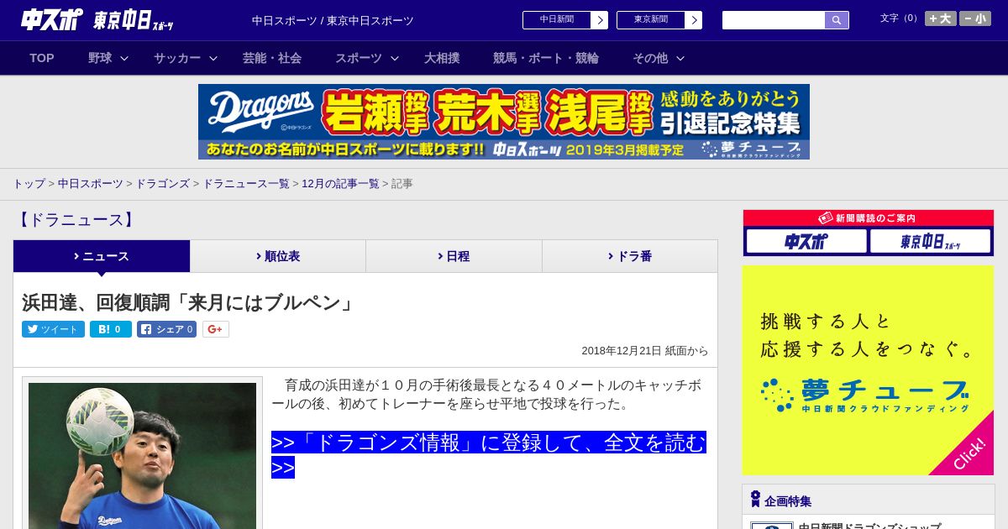Viewport: 1008px width, 529px height.
Task: Switch to the ドラ番 tab
Action: click(x=630, y=256)
